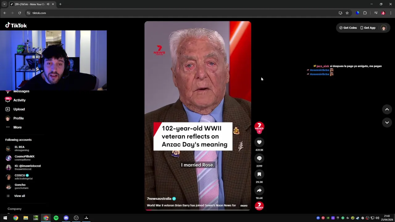395x222 pixels.
Task: Bookmark this page with the star
Action: point(347,13)
